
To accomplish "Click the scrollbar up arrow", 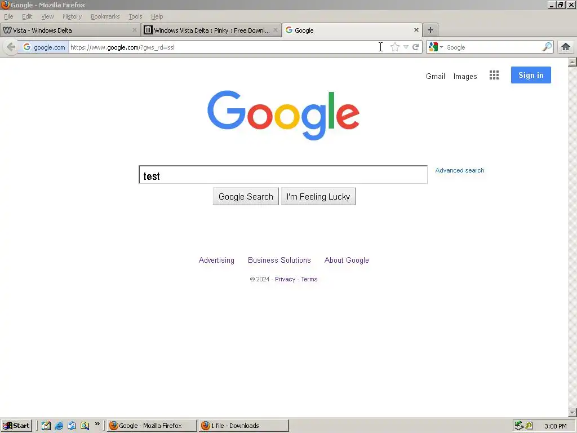I will click(572, 62).
